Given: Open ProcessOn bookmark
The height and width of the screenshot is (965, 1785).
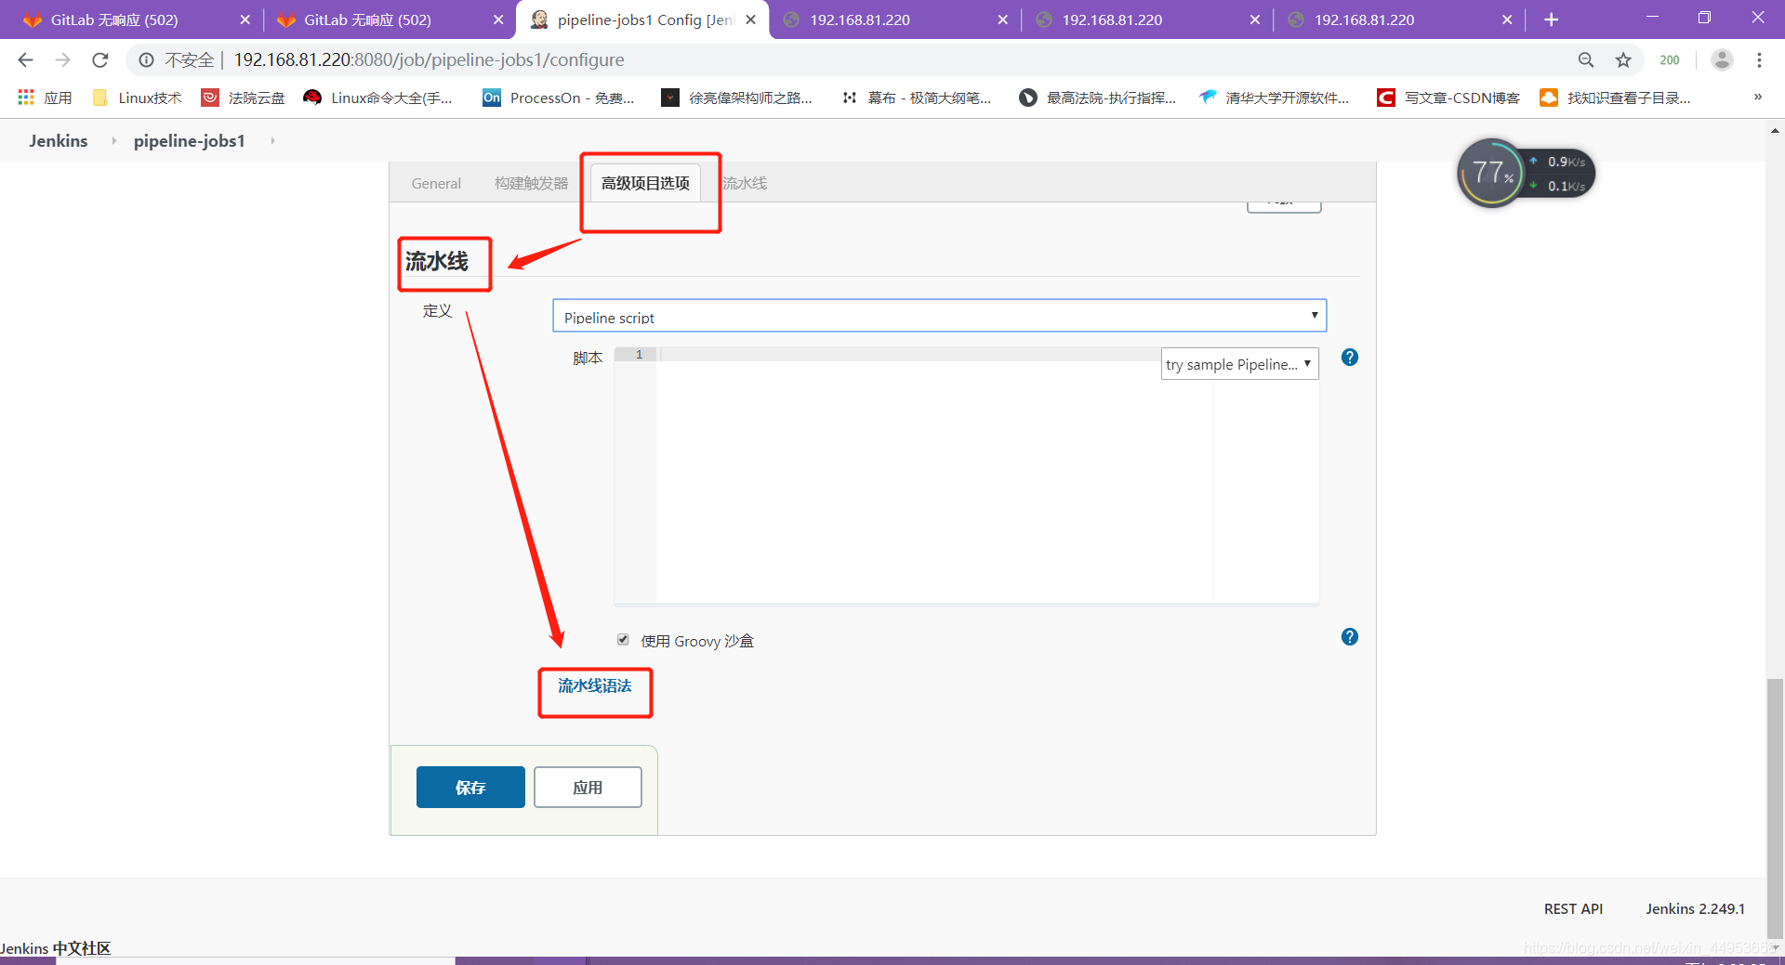Looking at the screenshot, I should (x=559, y=98).
